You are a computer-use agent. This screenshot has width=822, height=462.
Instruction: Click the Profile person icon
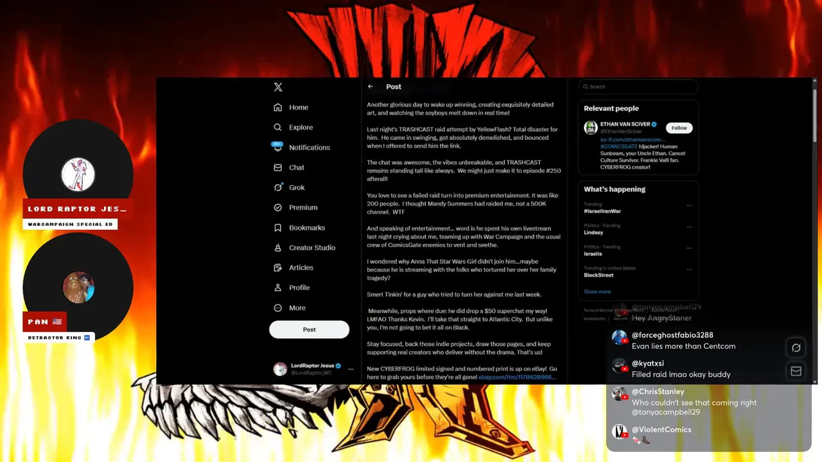coord(277,287)
